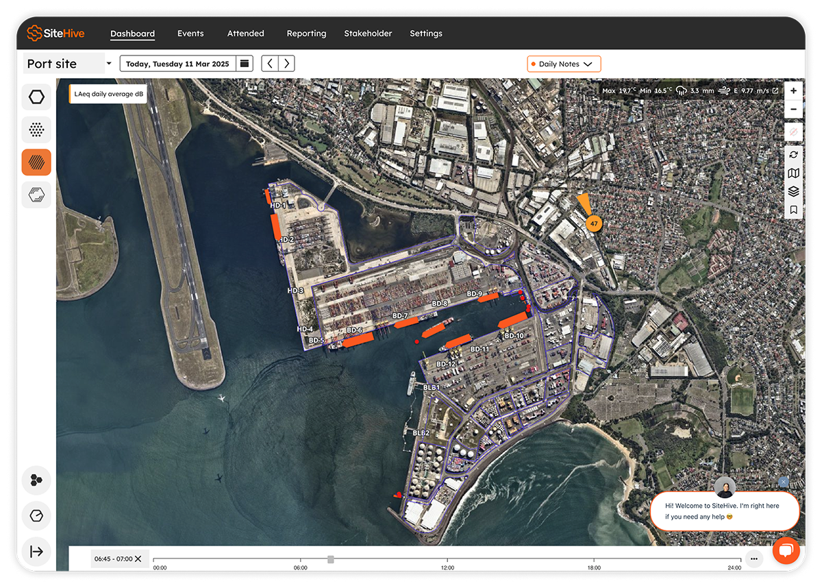Click the expand sidebar arrow icon

click(x=36, y=551)
